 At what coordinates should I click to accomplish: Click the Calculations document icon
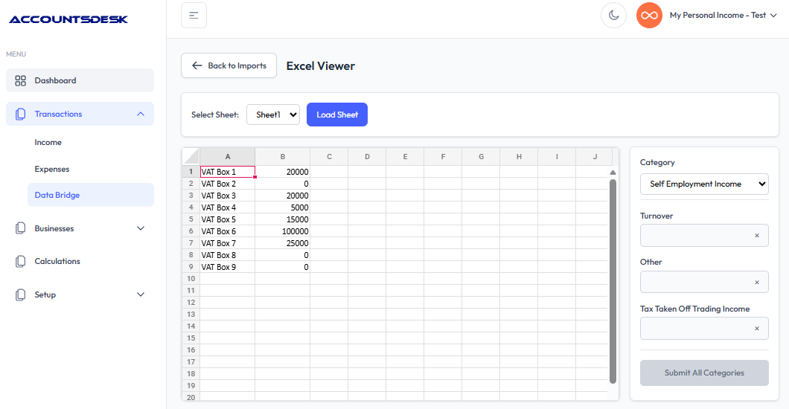coord(21,261)
